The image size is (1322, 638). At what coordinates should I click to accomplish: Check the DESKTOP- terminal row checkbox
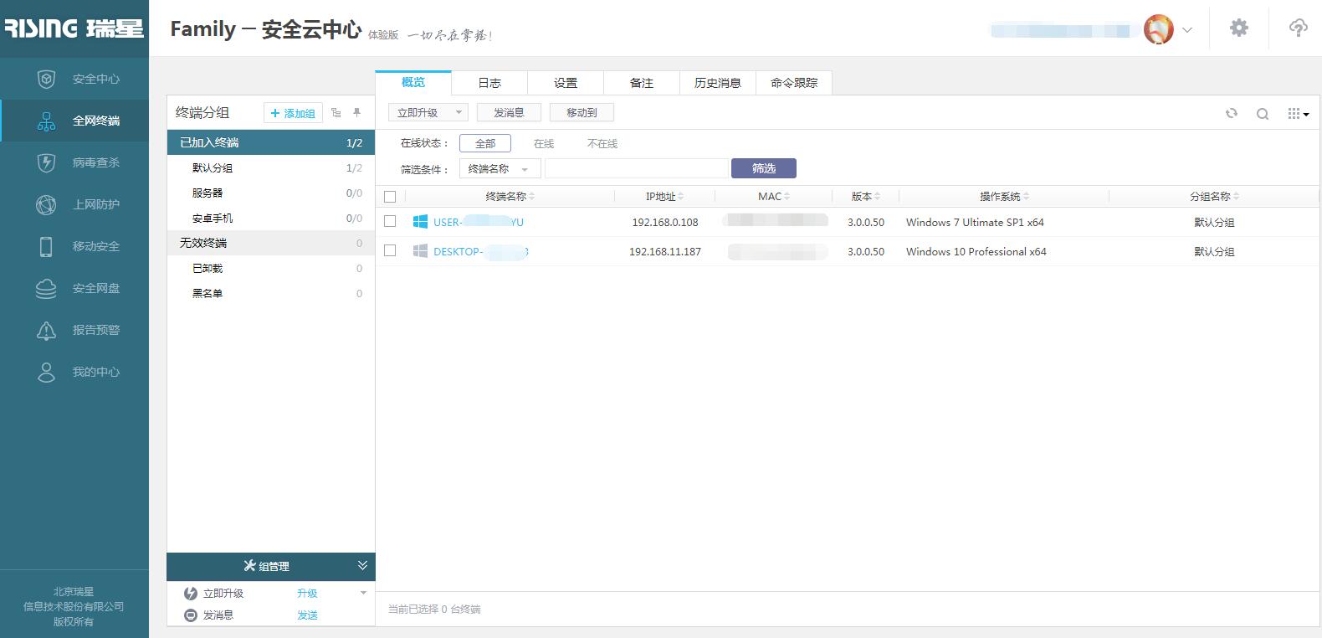point(390,250)
